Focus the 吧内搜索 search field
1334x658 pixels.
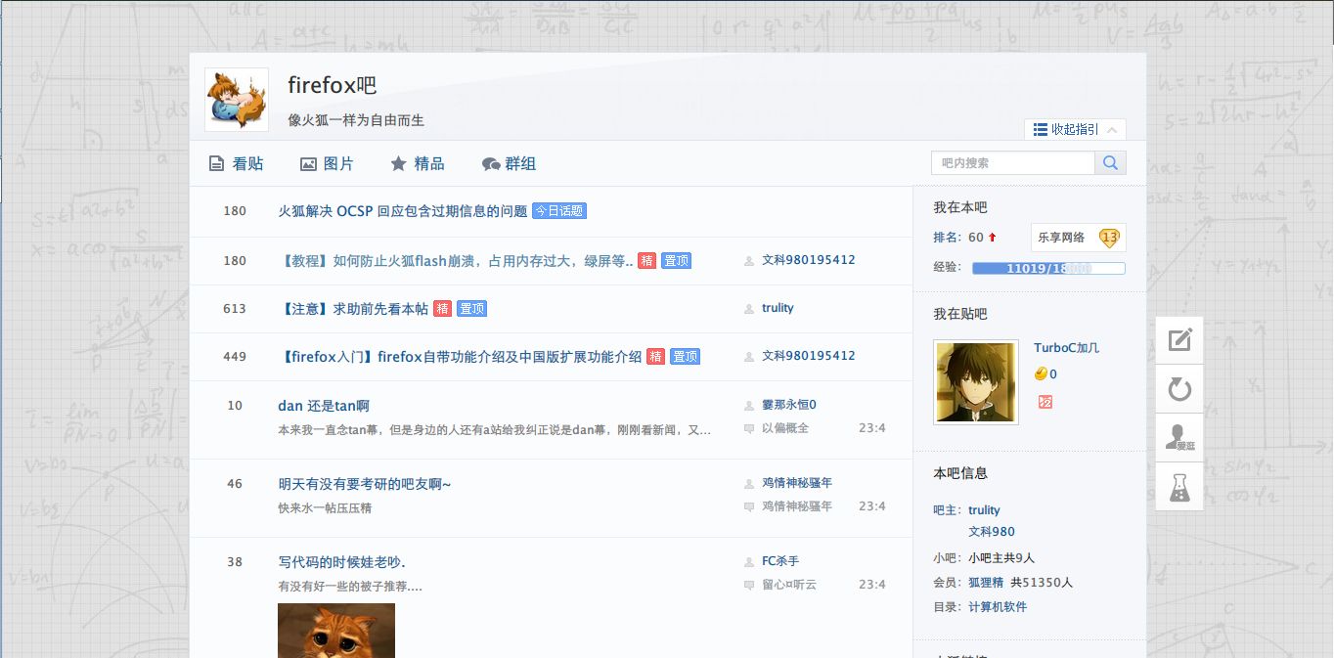pyautogui.click(x=1013, y=163)
